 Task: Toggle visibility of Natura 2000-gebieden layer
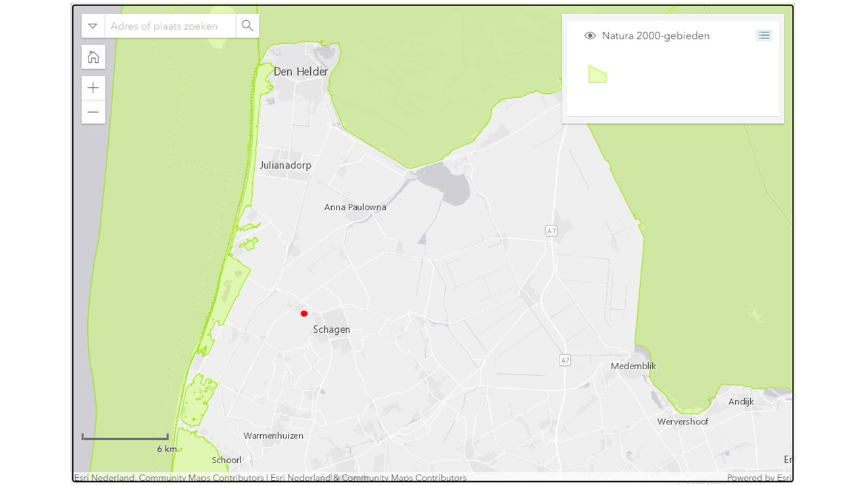[x=590, y=36]
